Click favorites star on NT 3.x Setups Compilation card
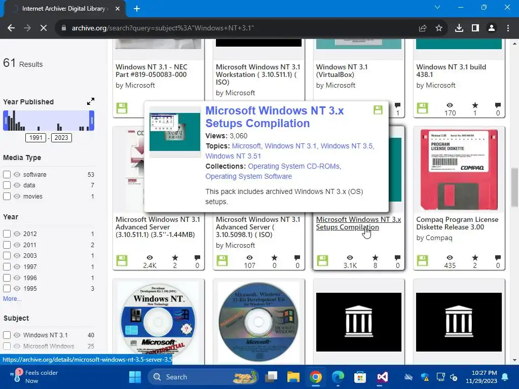Viewport: 519px width, 389px height. tap(375, 258)
